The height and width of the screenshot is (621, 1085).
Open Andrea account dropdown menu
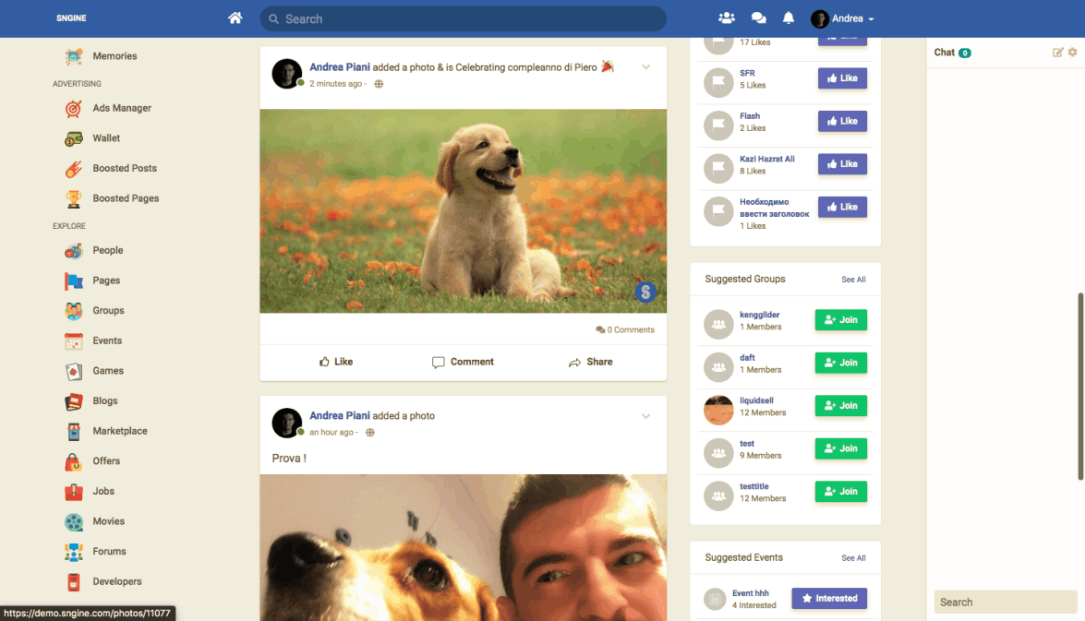[843, 18]
